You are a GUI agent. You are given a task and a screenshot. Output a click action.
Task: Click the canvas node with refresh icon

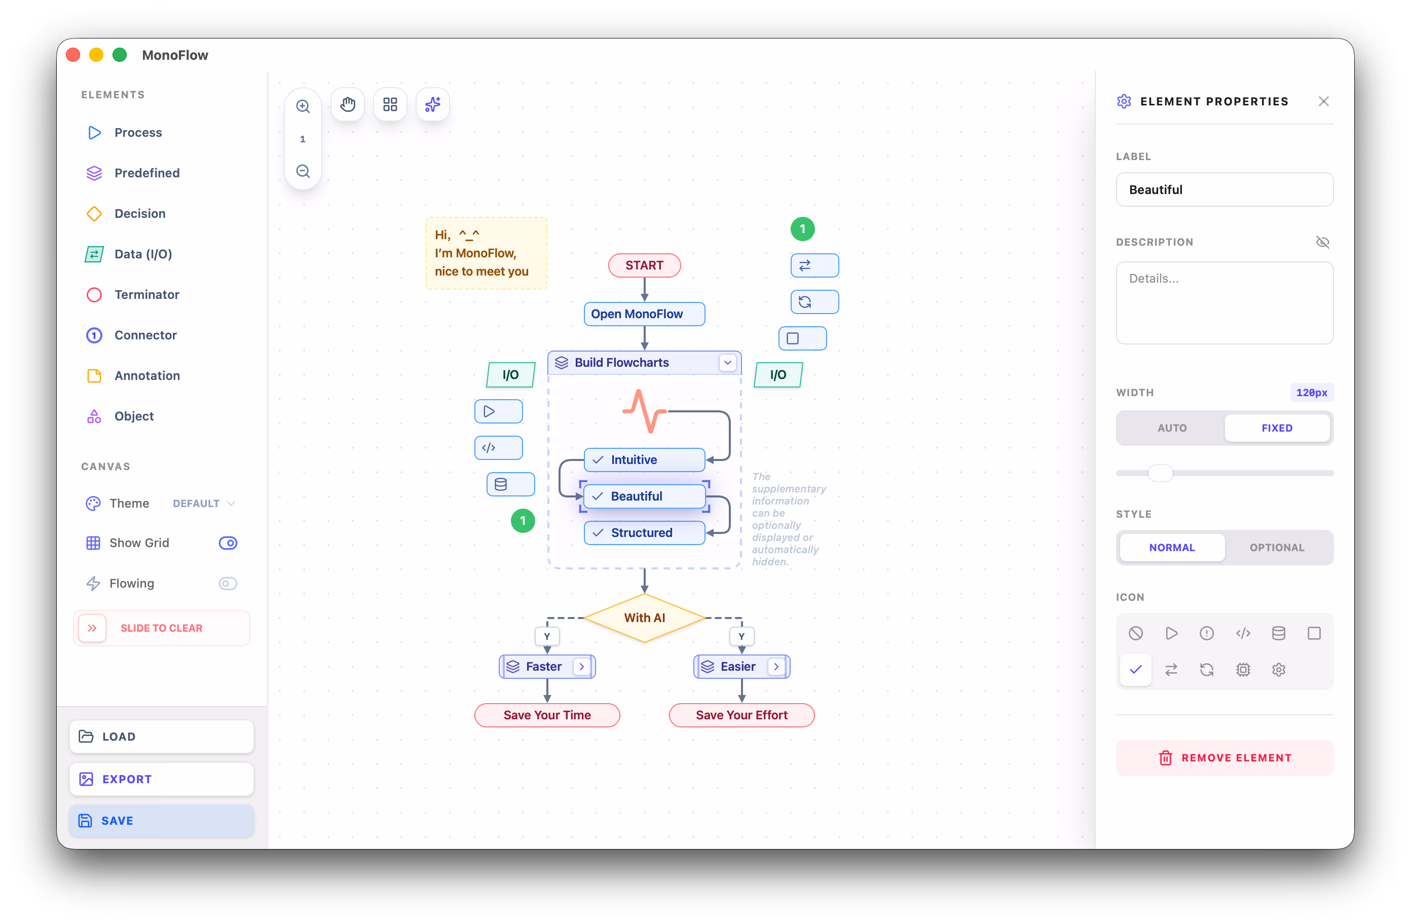tap(814, 302)
